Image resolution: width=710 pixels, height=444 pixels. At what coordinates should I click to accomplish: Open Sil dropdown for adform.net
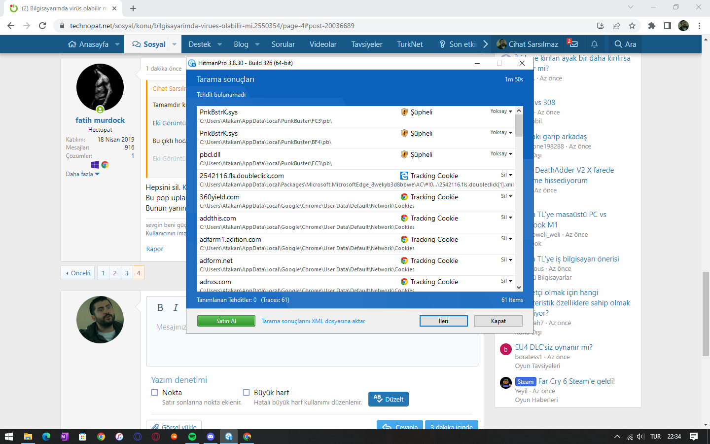coord(507,260)
